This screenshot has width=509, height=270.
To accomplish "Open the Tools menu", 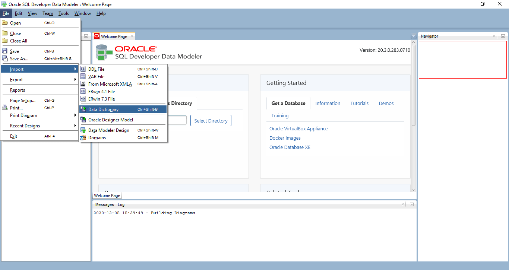I will [x=64, y=13].
